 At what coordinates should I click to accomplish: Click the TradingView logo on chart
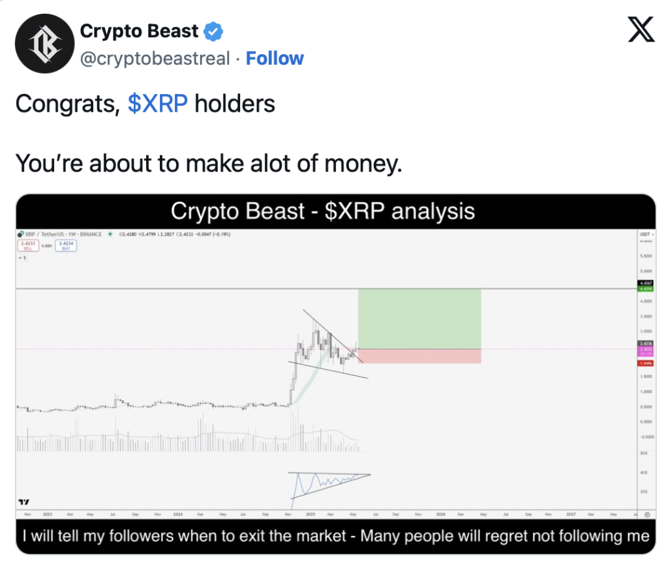[24, 502]
